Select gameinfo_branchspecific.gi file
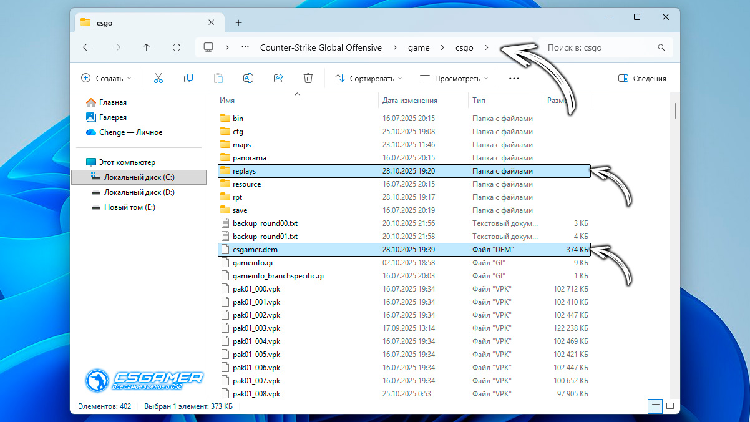 click(x=404, y=276)
